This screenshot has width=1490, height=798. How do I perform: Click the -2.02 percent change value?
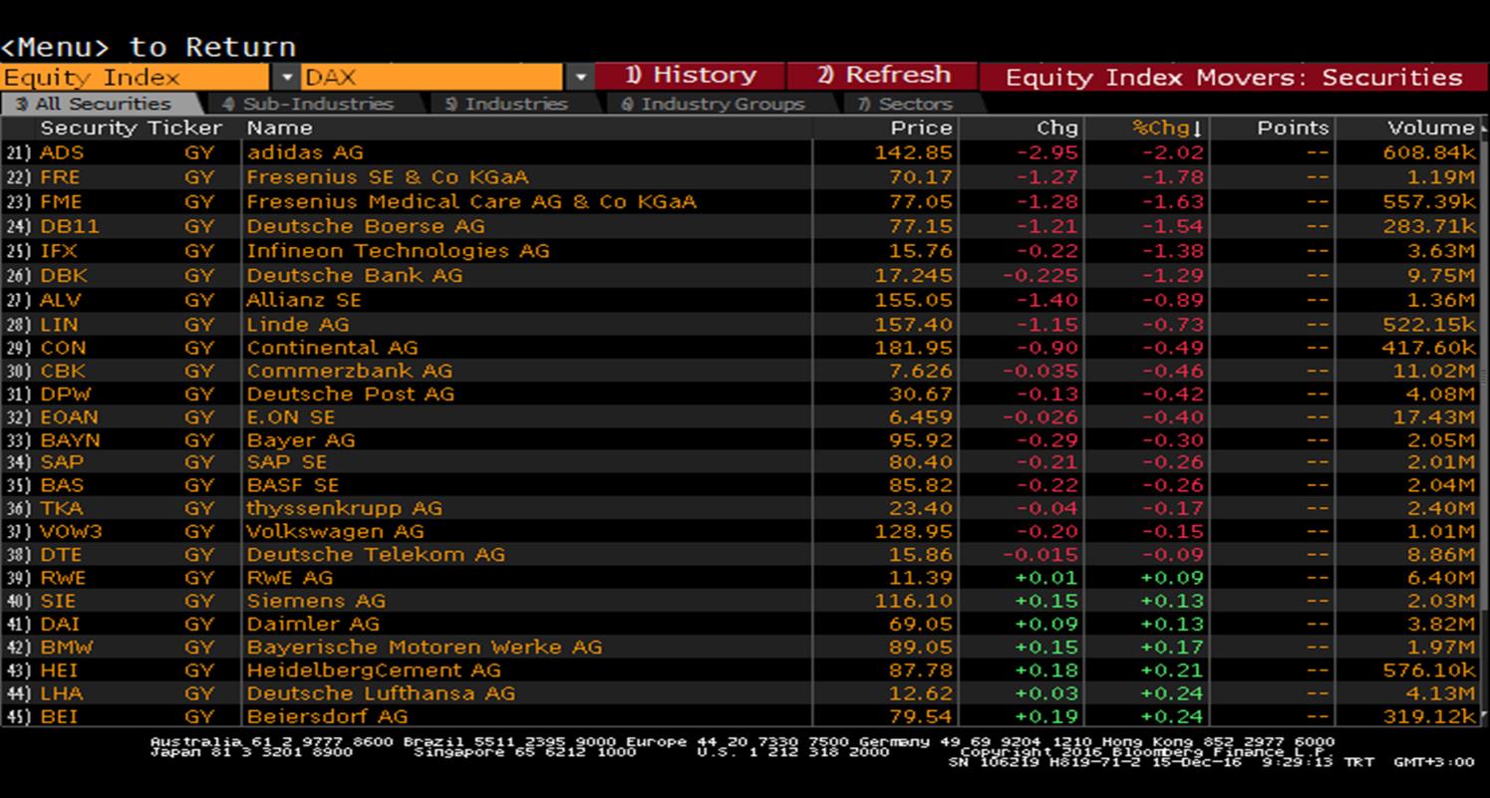[x=1172, y=152]
